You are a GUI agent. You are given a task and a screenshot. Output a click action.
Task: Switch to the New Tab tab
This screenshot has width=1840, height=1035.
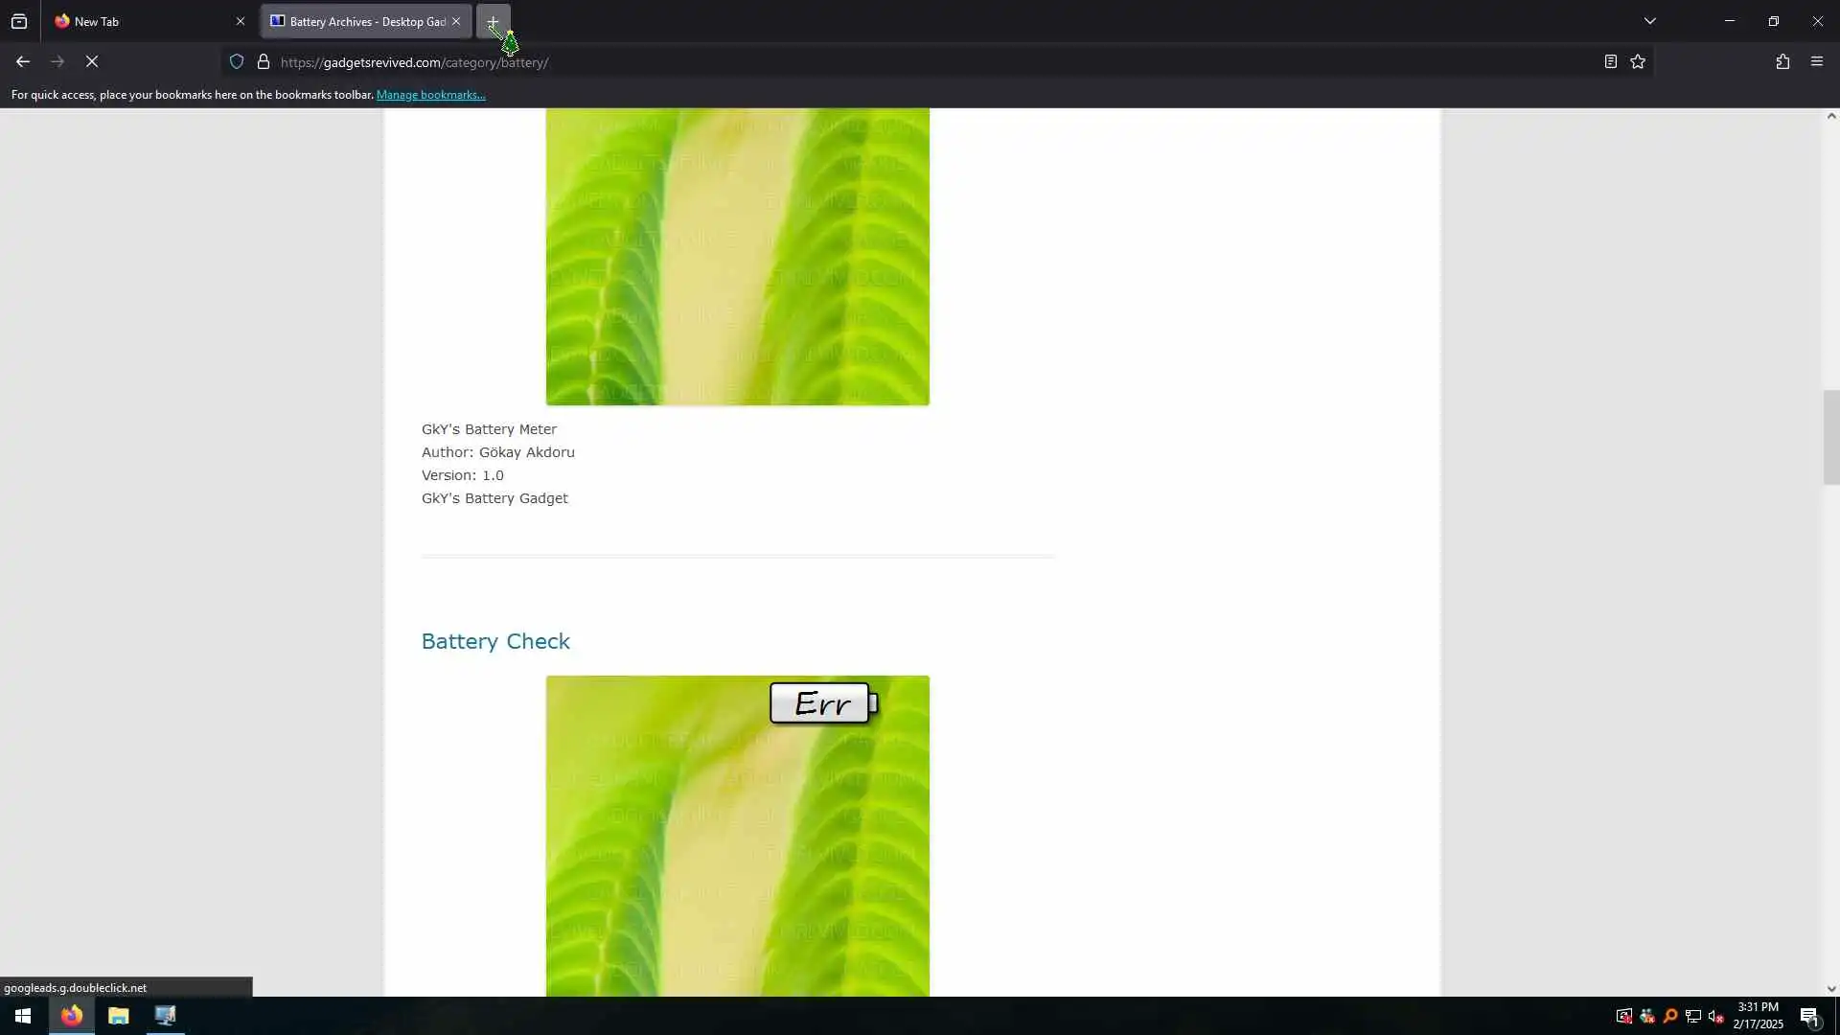[x=144, y=21]
